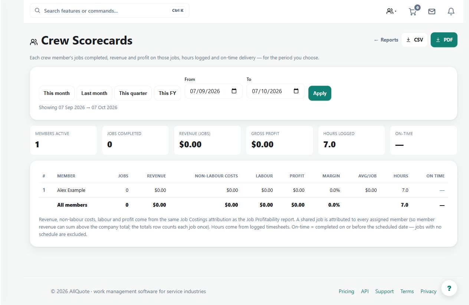Click the To date field
Image resolution: width=469 pixels, height=305 pixels.
tap(275, 91)
